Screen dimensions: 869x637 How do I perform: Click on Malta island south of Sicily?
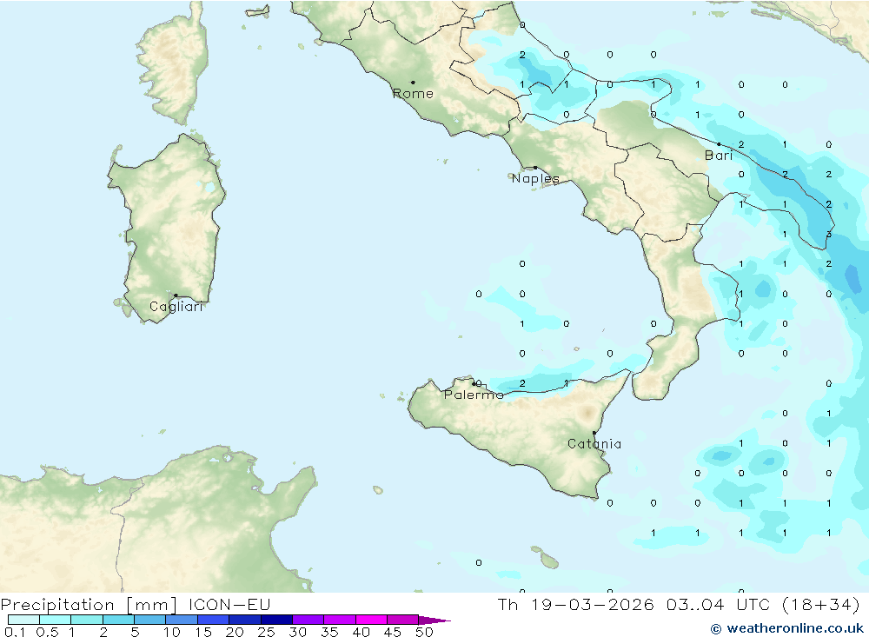tap(550, 562)
